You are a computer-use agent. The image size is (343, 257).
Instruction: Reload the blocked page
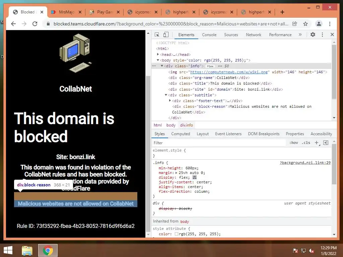tap(35, 24)
